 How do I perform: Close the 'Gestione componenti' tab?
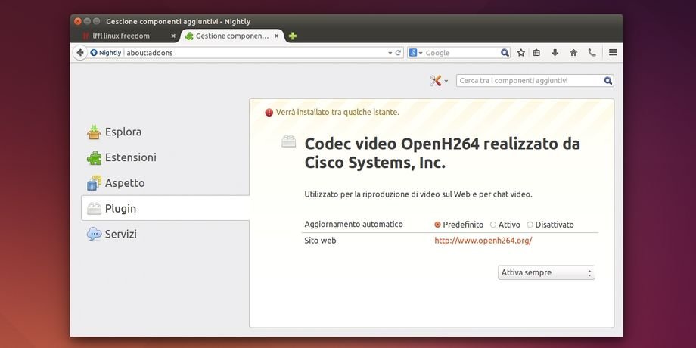(277, 36)
